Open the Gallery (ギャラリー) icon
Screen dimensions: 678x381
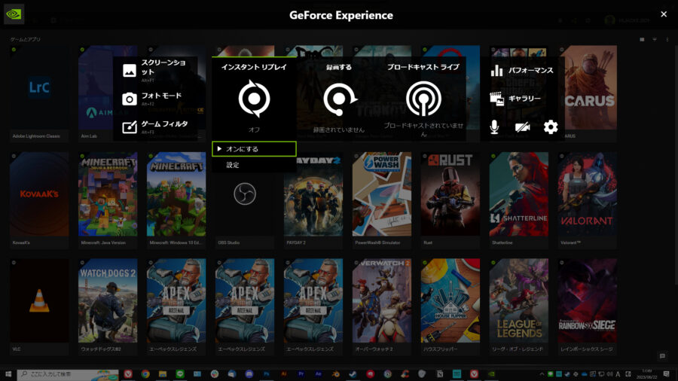click(497, 99)
